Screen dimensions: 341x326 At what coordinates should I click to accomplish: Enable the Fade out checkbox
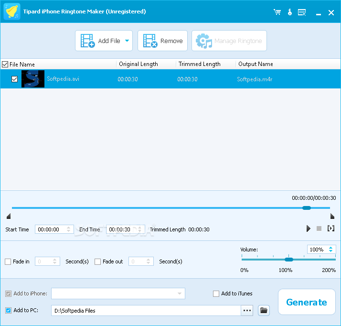point(97,261)
